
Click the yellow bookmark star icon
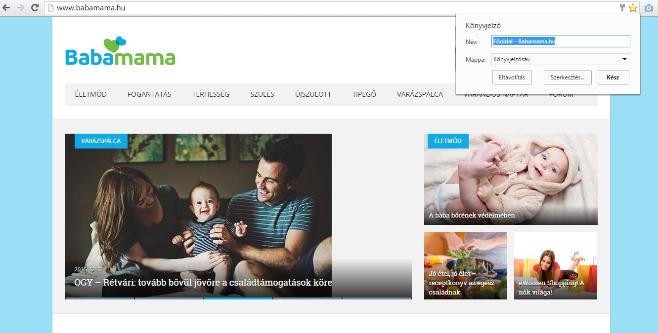point(633,7)
